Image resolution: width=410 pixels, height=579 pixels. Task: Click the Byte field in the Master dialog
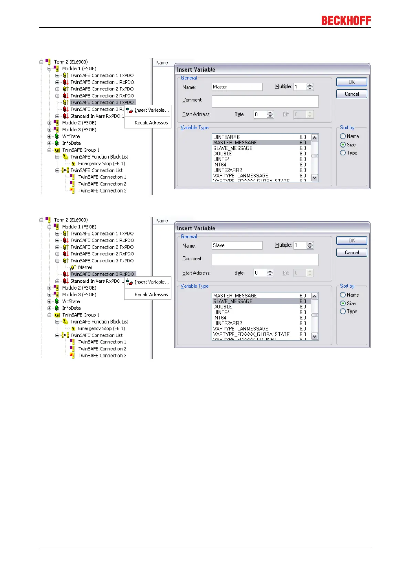261,114
